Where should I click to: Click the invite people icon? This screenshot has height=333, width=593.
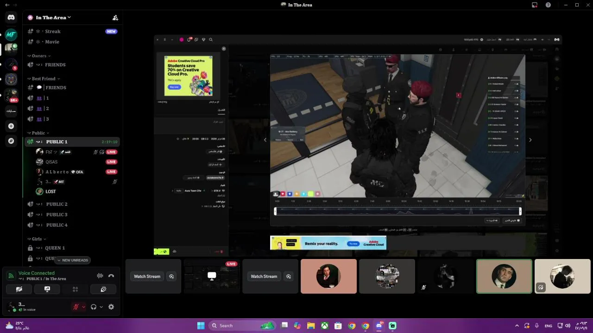tap(115, 18)
